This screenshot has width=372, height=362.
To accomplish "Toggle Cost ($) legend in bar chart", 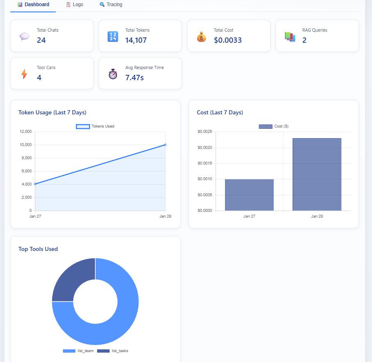I will (x=273, y=126).
